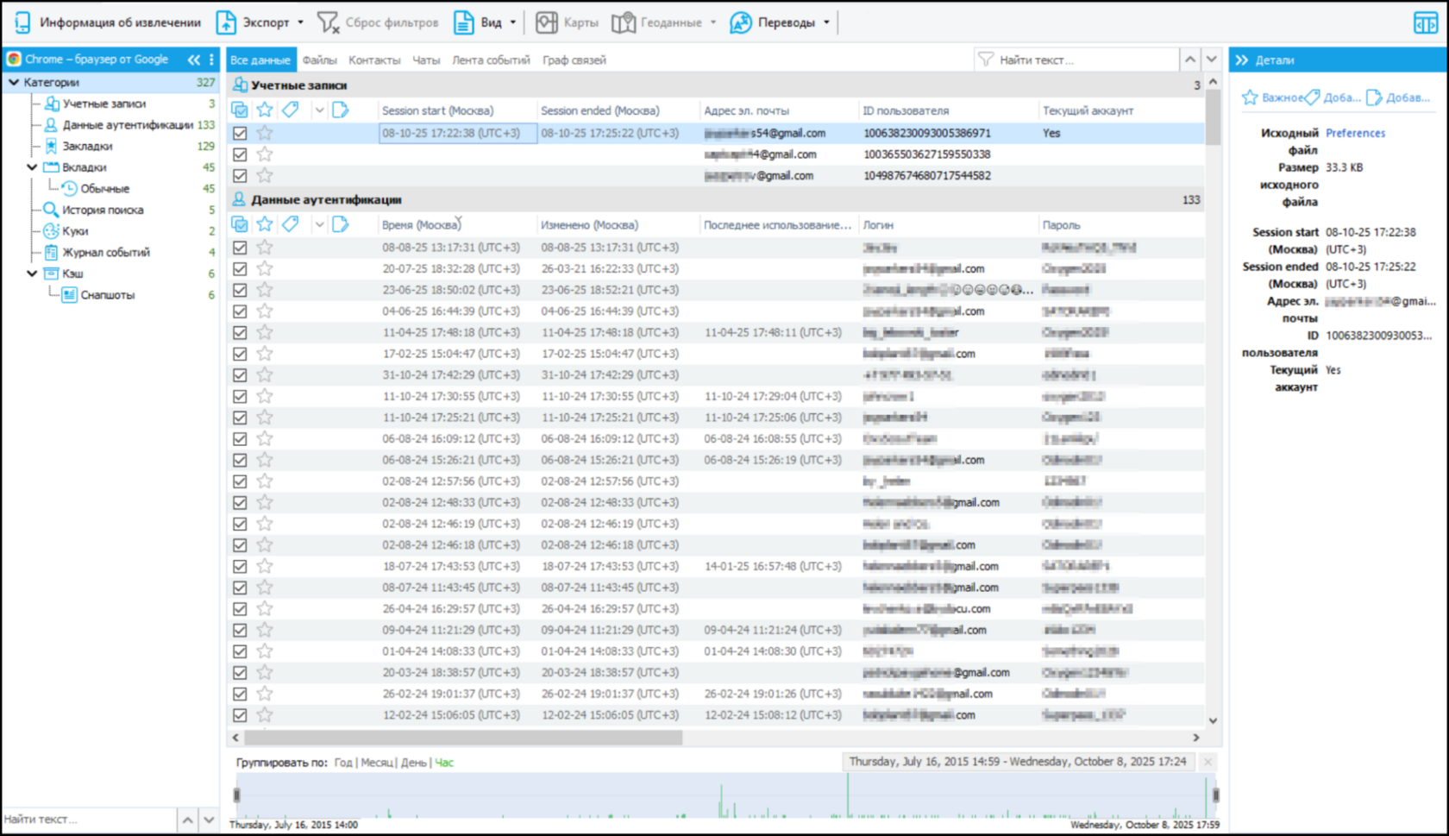Click the filter icon in search box
Viewport: 1449px width, 836px height.
(986, 60)
